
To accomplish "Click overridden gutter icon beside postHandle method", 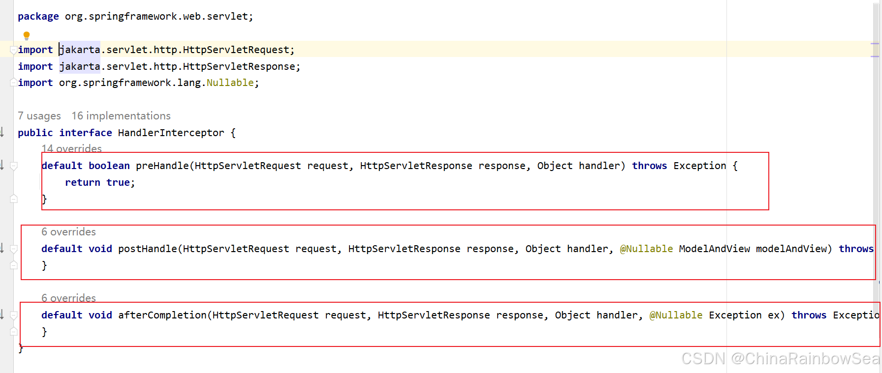I will pos(2,248).
